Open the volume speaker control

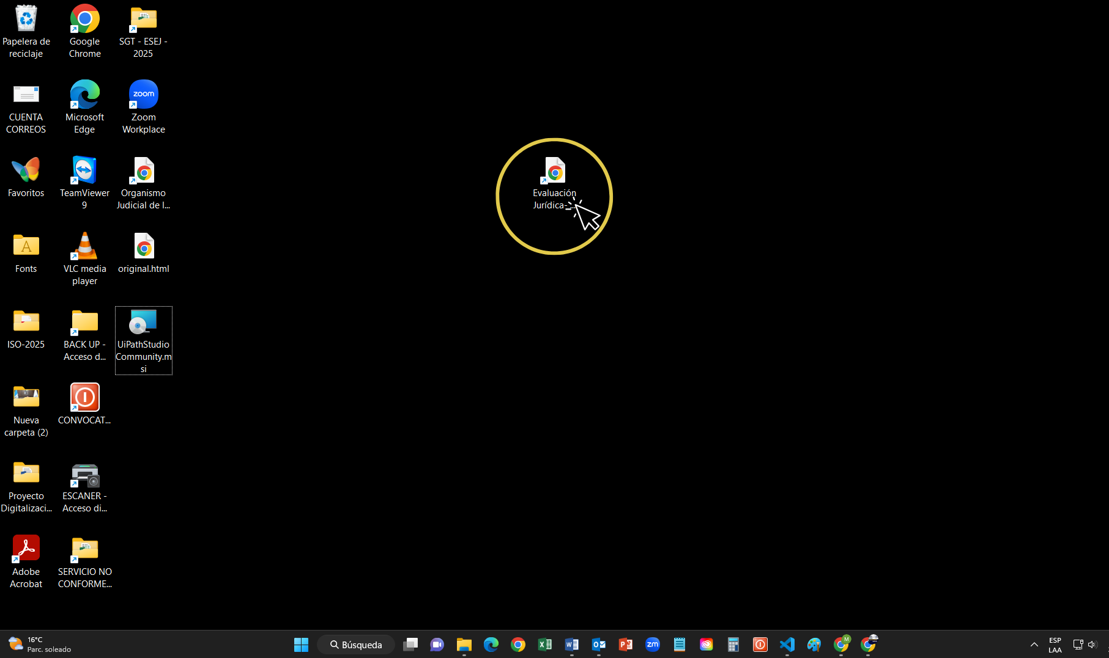pos(1092,645)
